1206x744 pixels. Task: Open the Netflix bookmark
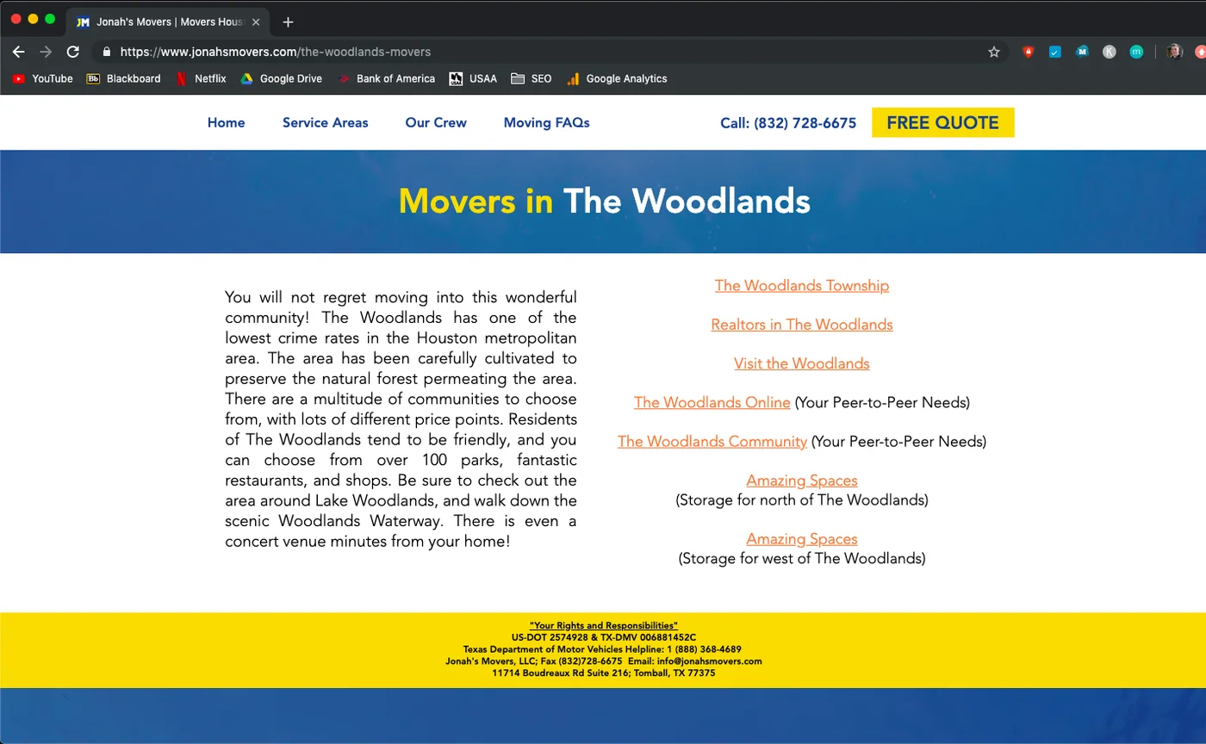click(x=201, y=78)
